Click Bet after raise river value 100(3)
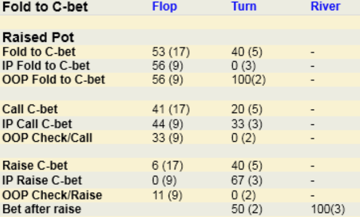 (x=328, y=209)
